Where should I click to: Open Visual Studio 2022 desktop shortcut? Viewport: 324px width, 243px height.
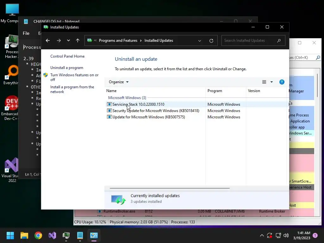pyautogui.click(x=10, y=170)
